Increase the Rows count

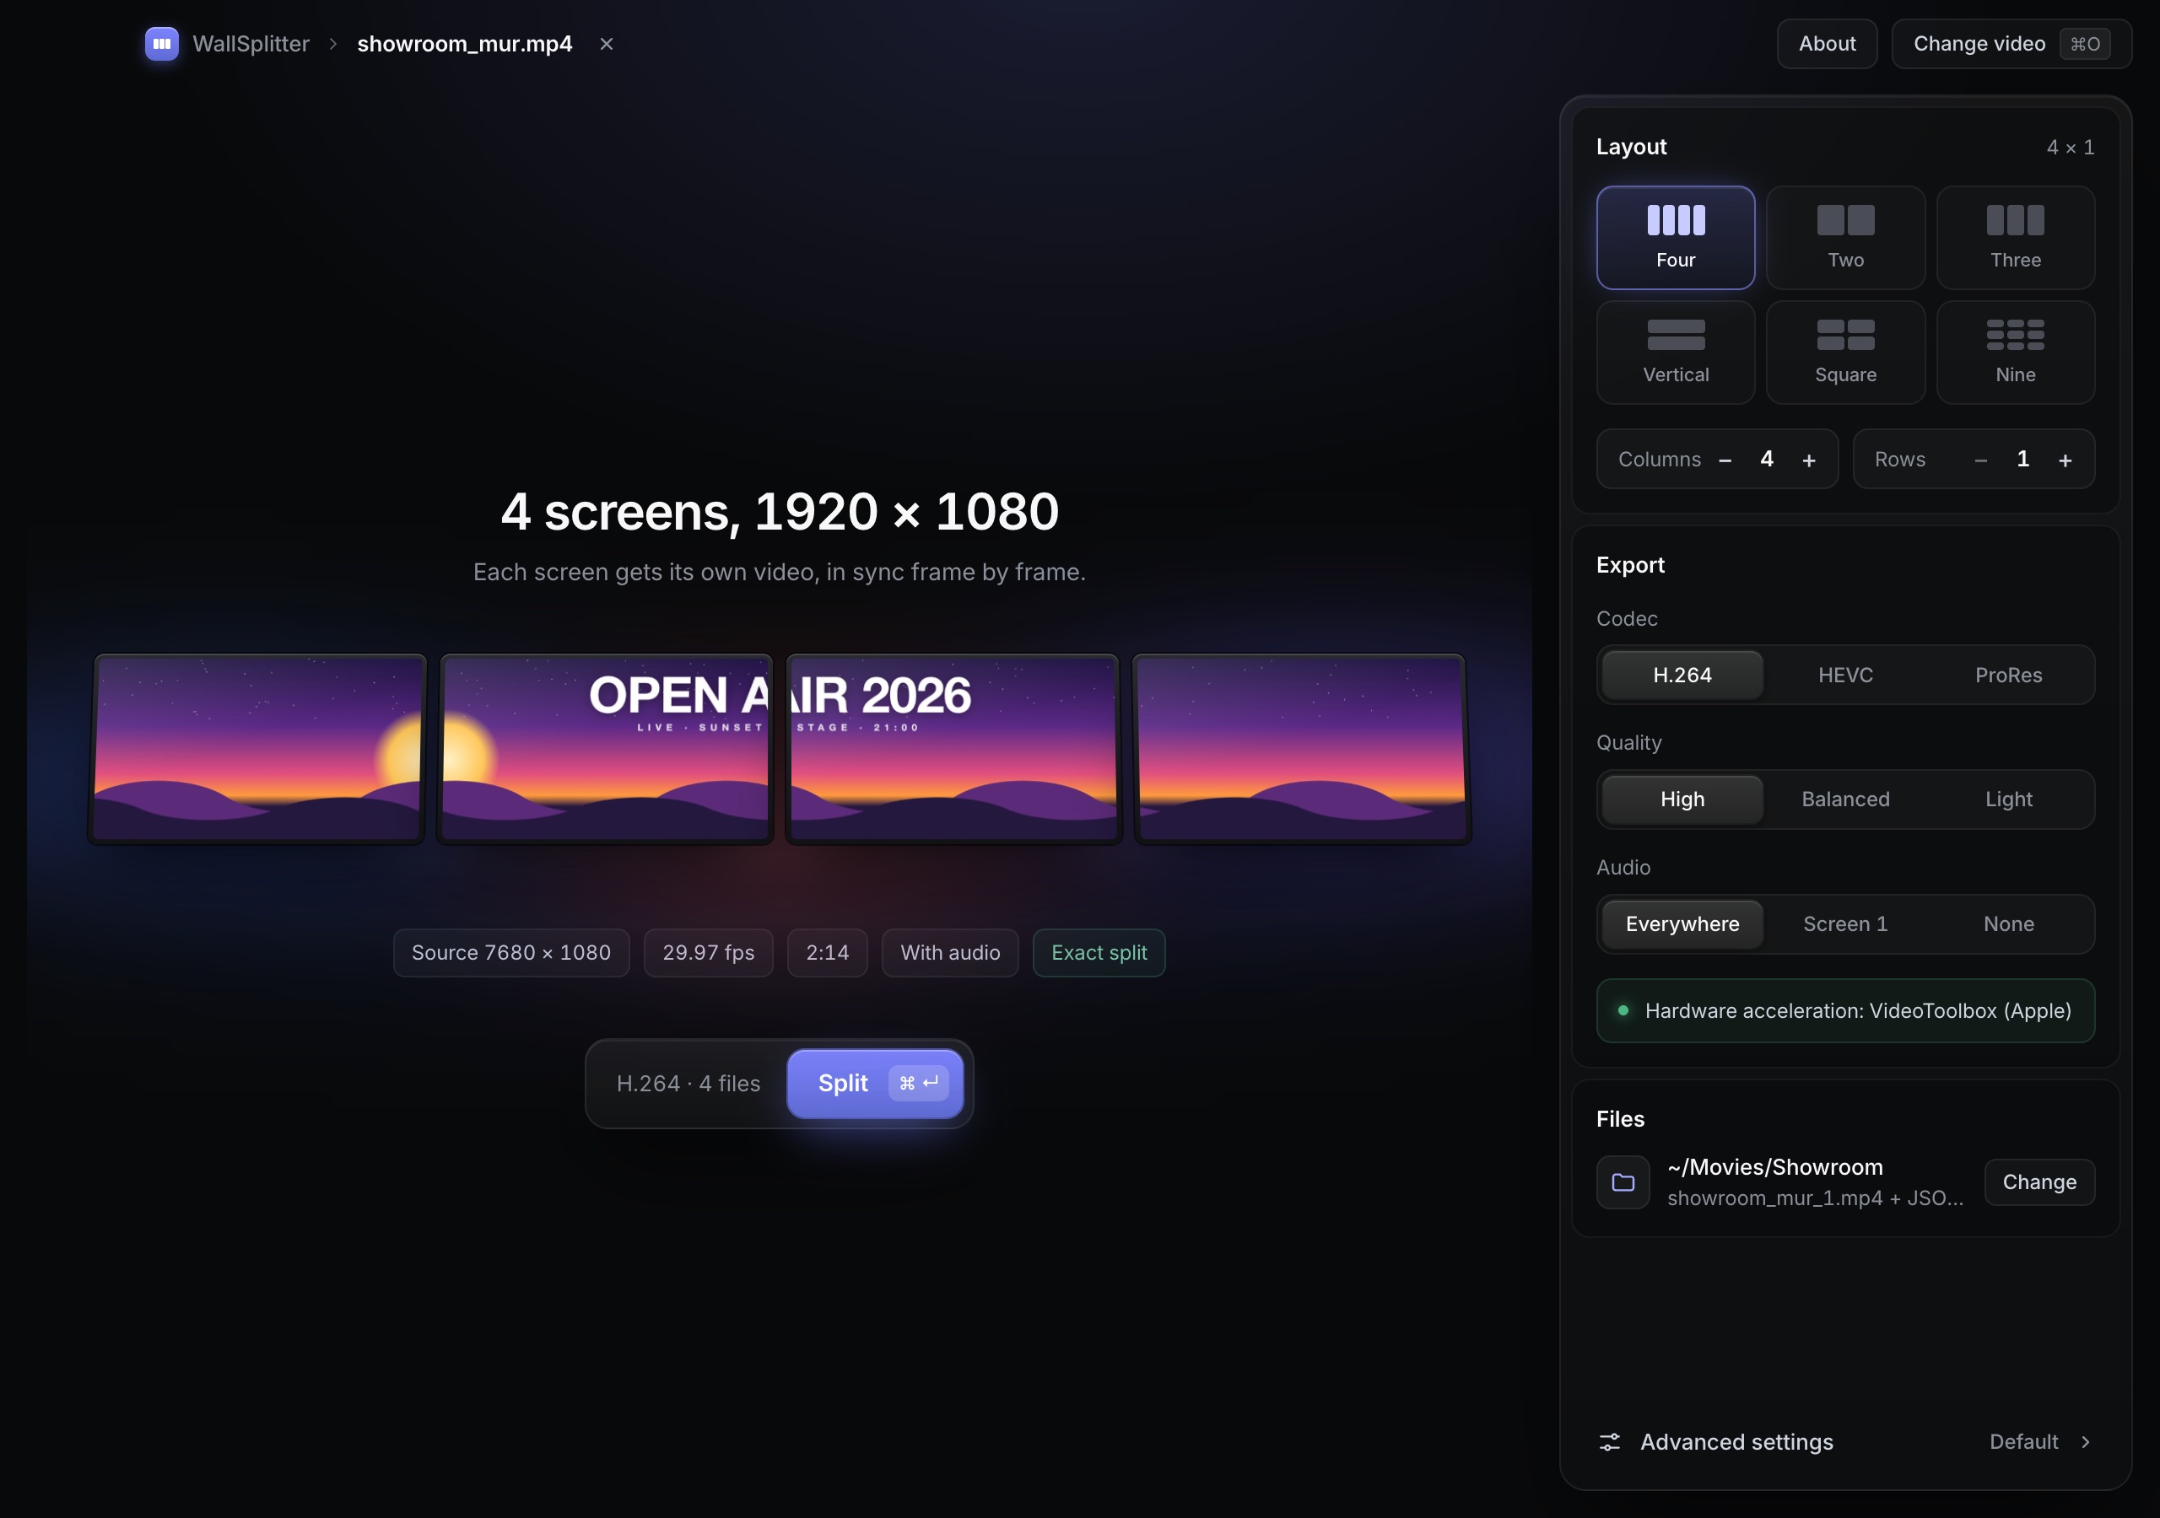2065,460
